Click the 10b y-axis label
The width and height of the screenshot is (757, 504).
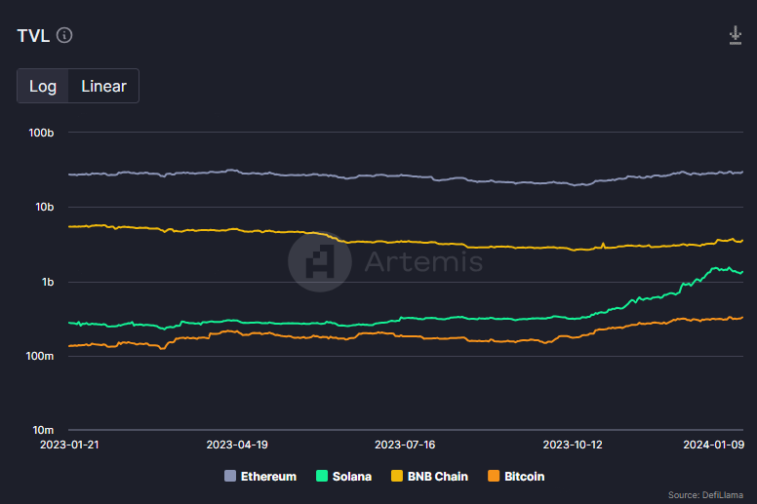coord(45,207)
